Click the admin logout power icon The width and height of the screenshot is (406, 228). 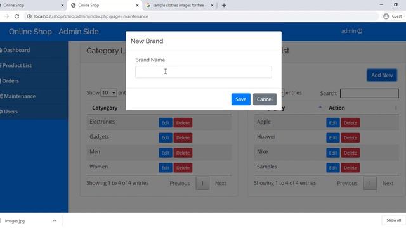360,31
